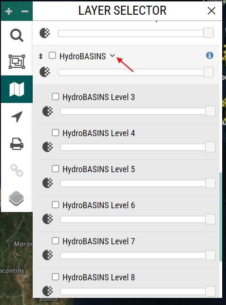The width and height of the screenshot is (226, 305).
Task: Click the HydroBASINS reorder up-down arrows
Action: coord(41,56)
